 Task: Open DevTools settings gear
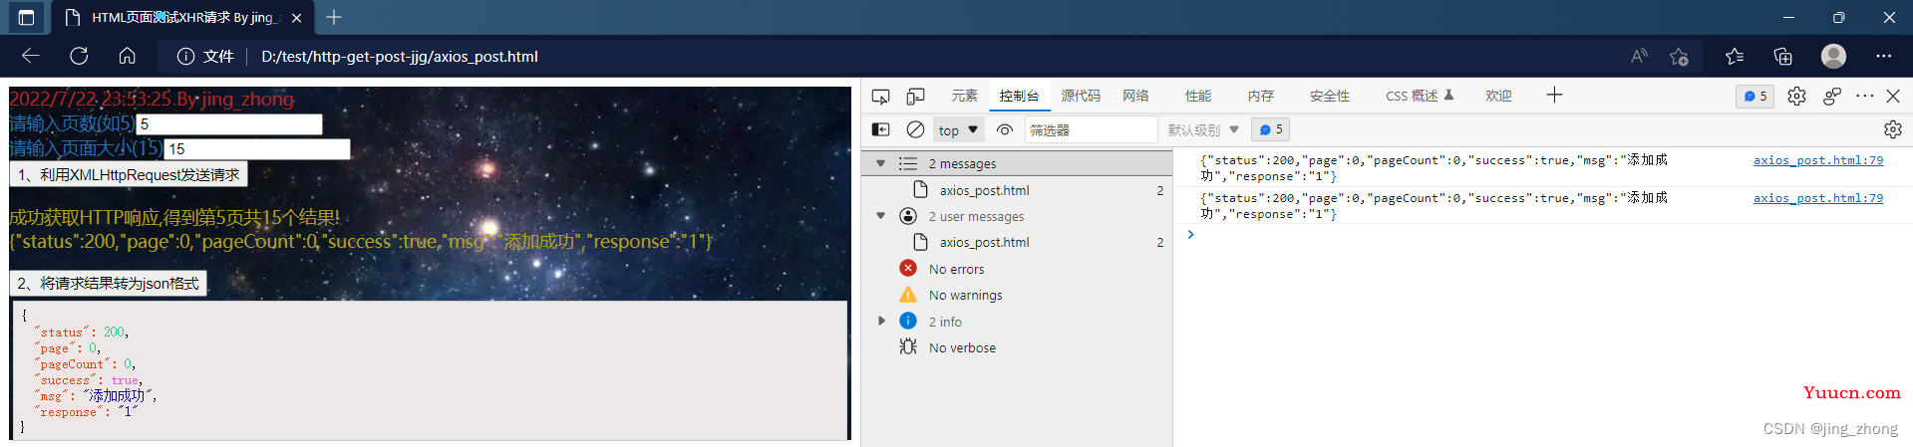pyautogui.click(x=1796, y=97)
